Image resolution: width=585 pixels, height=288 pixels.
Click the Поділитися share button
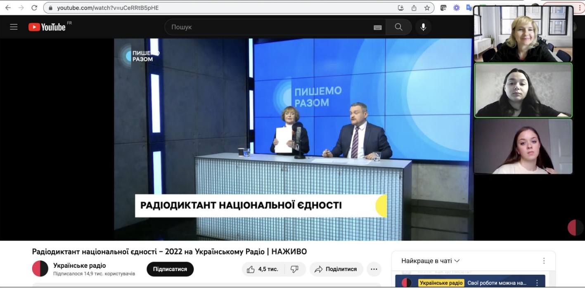(x=336, y=269)
